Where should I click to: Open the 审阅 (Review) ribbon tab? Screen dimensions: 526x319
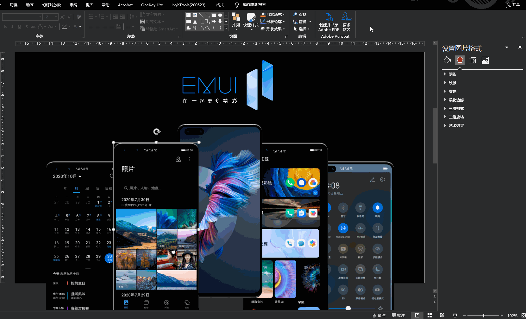coord(73,5)
